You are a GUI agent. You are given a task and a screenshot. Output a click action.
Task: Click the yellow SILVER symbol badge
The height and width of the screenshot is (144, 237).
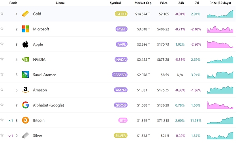tap(120, 136)
